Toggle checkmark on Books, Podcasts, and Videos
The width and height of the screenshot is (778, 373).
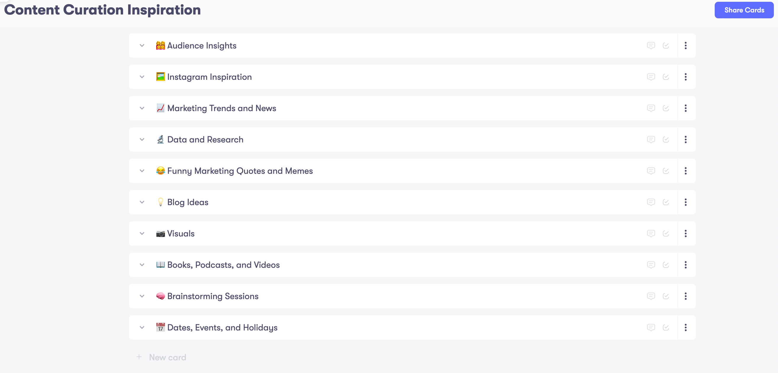666,265
